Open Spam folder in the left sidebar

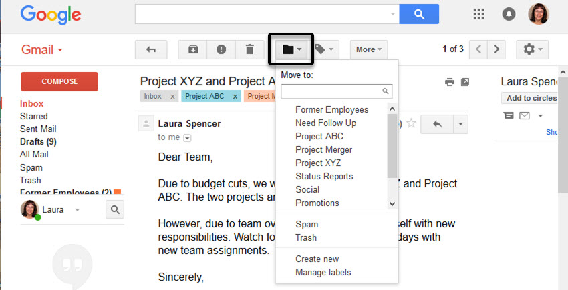[31, 168]
